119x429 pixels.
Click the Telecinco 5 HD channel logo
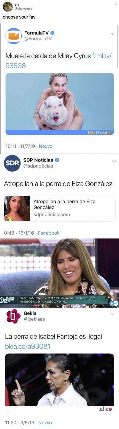(112, 303)
